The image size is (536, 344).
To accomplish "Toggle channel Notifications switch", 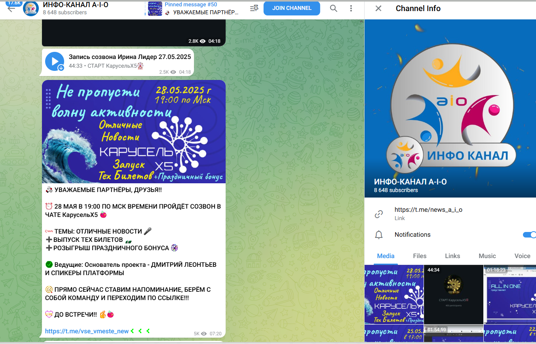I will click(x=529, y=235).
